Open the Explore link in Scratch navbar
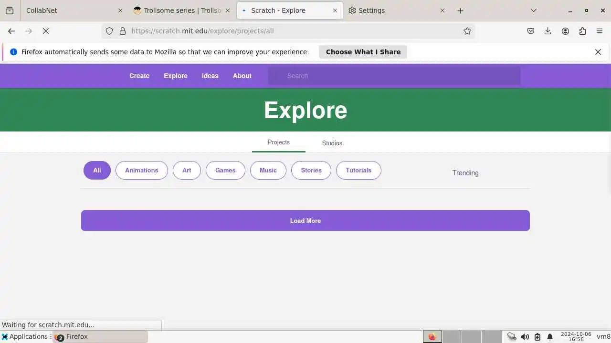 coord(176,76)
